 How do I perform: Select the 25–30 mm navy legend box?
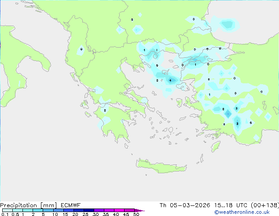[x=88, y=210]
